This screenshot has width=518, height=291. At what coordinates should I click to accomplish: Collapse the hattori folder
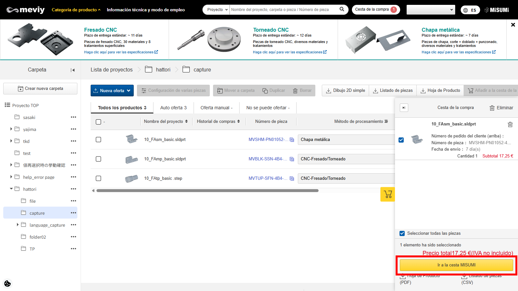point(11,189)
